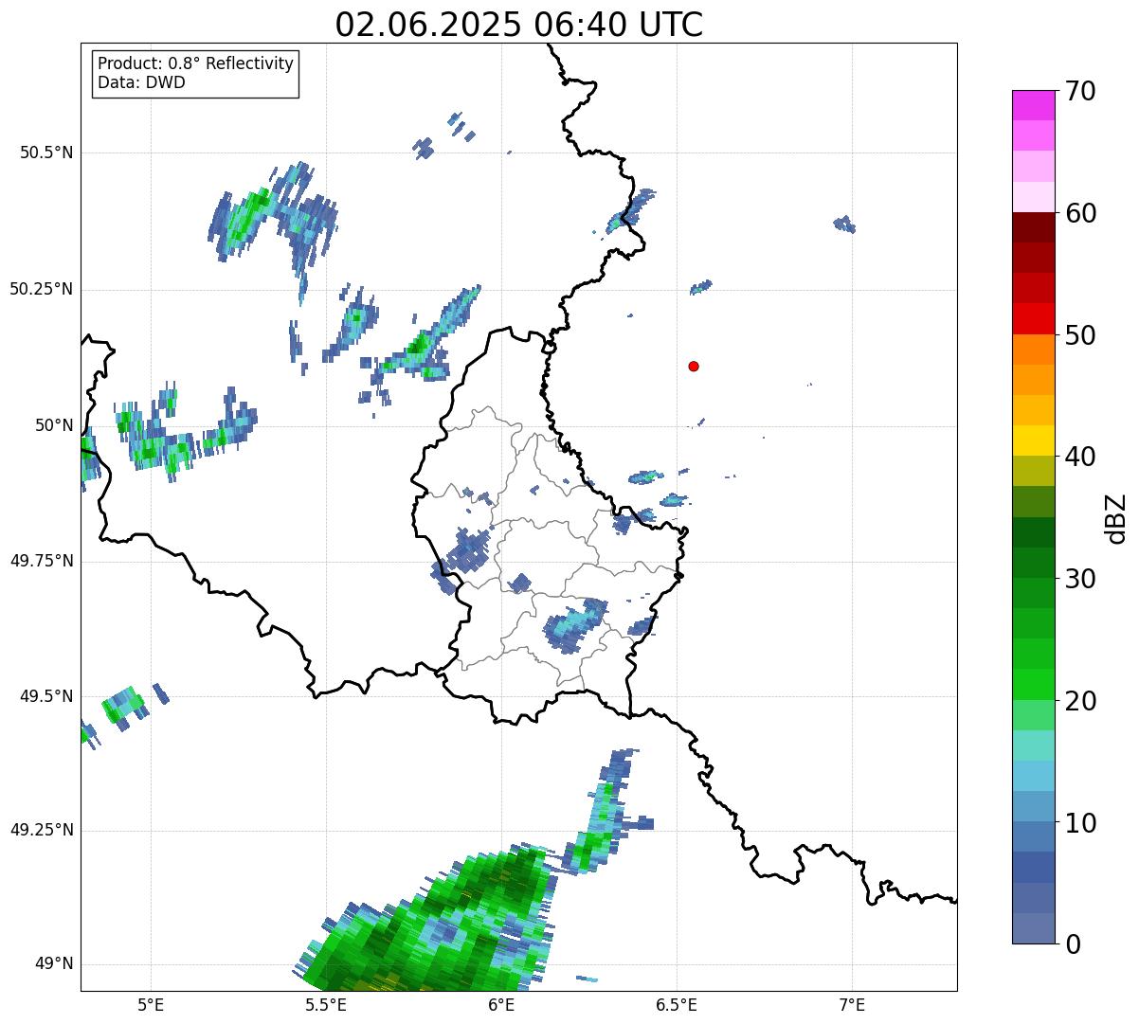Click the 6°E longitude label
Viewport: 1139px width, 1024px height.
(x=501, y=1004)
